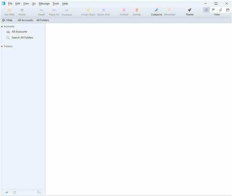
Task: Select Search All Folders
Action: 22,38
